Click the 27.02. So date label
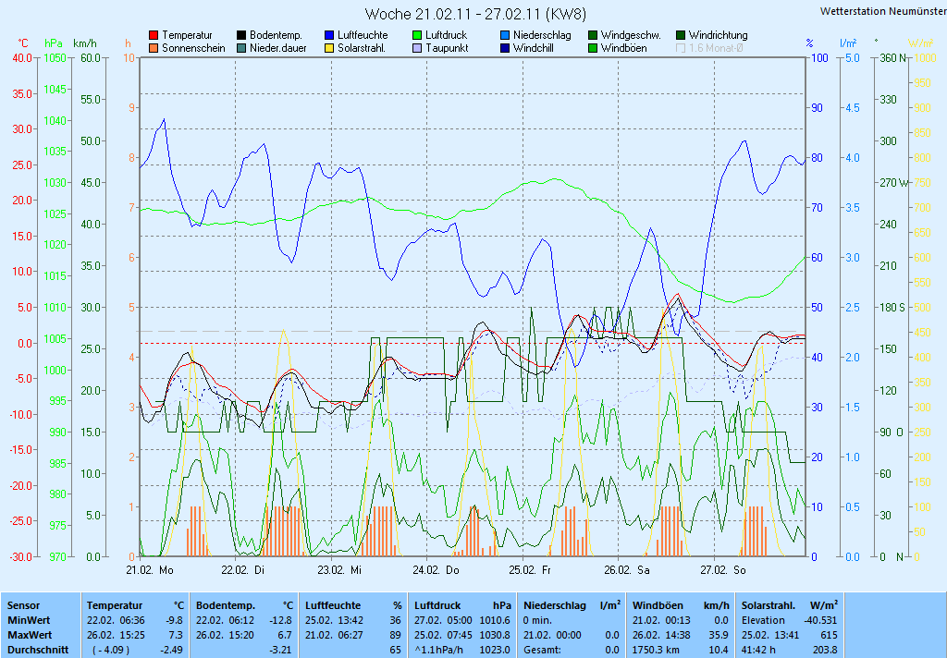 click(x=723, y=570)
